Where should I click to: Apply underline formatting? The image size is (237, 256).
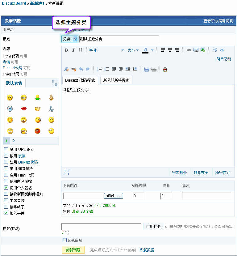pos(81,50)
